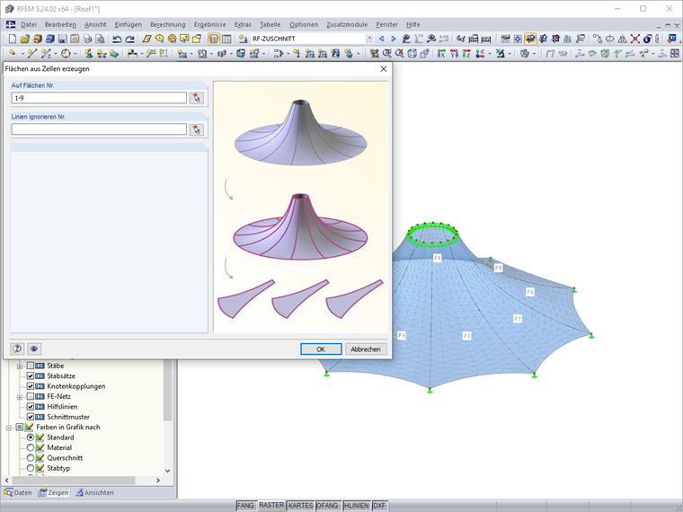Select the Querschnitt color radio button
This screenshot has width=683, height=512.
pos(30,457)
